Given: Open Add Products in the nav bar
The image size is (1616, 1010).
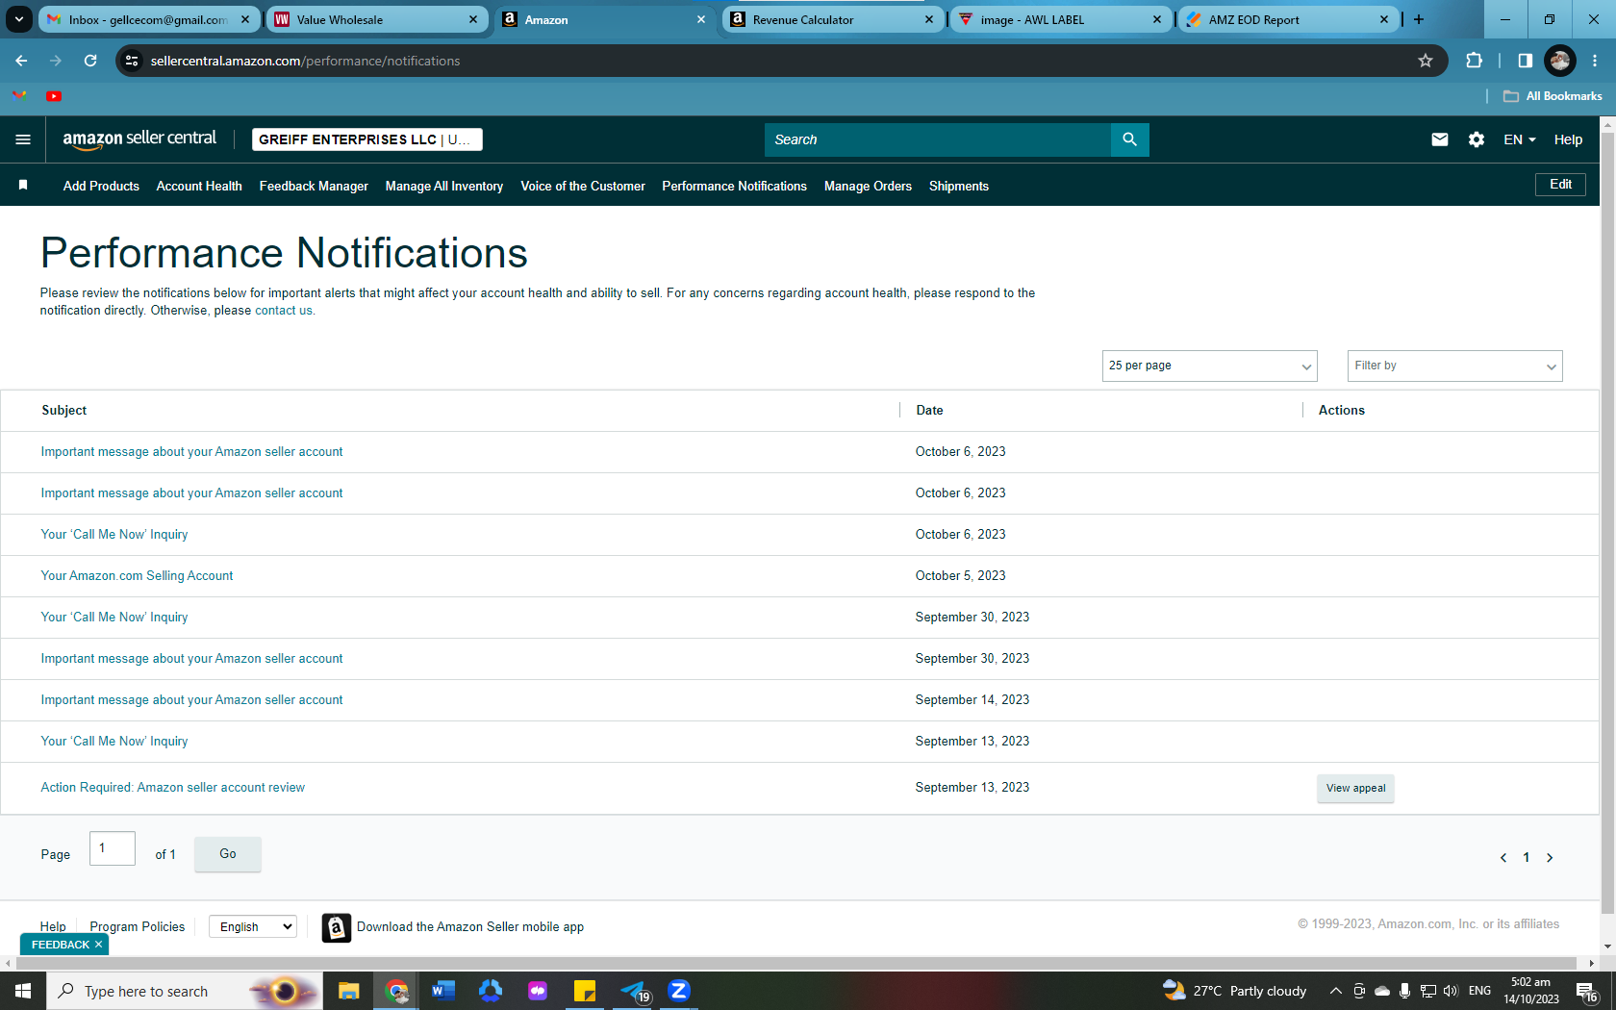Looking at the screenshot, I should pyautogui.click(x=101, y=186).
